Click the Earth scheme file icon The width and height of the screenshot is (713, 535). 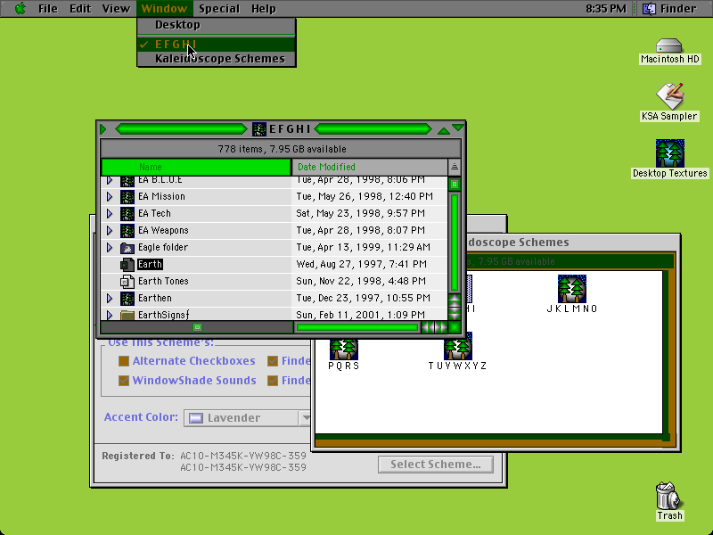coord(127,264)
